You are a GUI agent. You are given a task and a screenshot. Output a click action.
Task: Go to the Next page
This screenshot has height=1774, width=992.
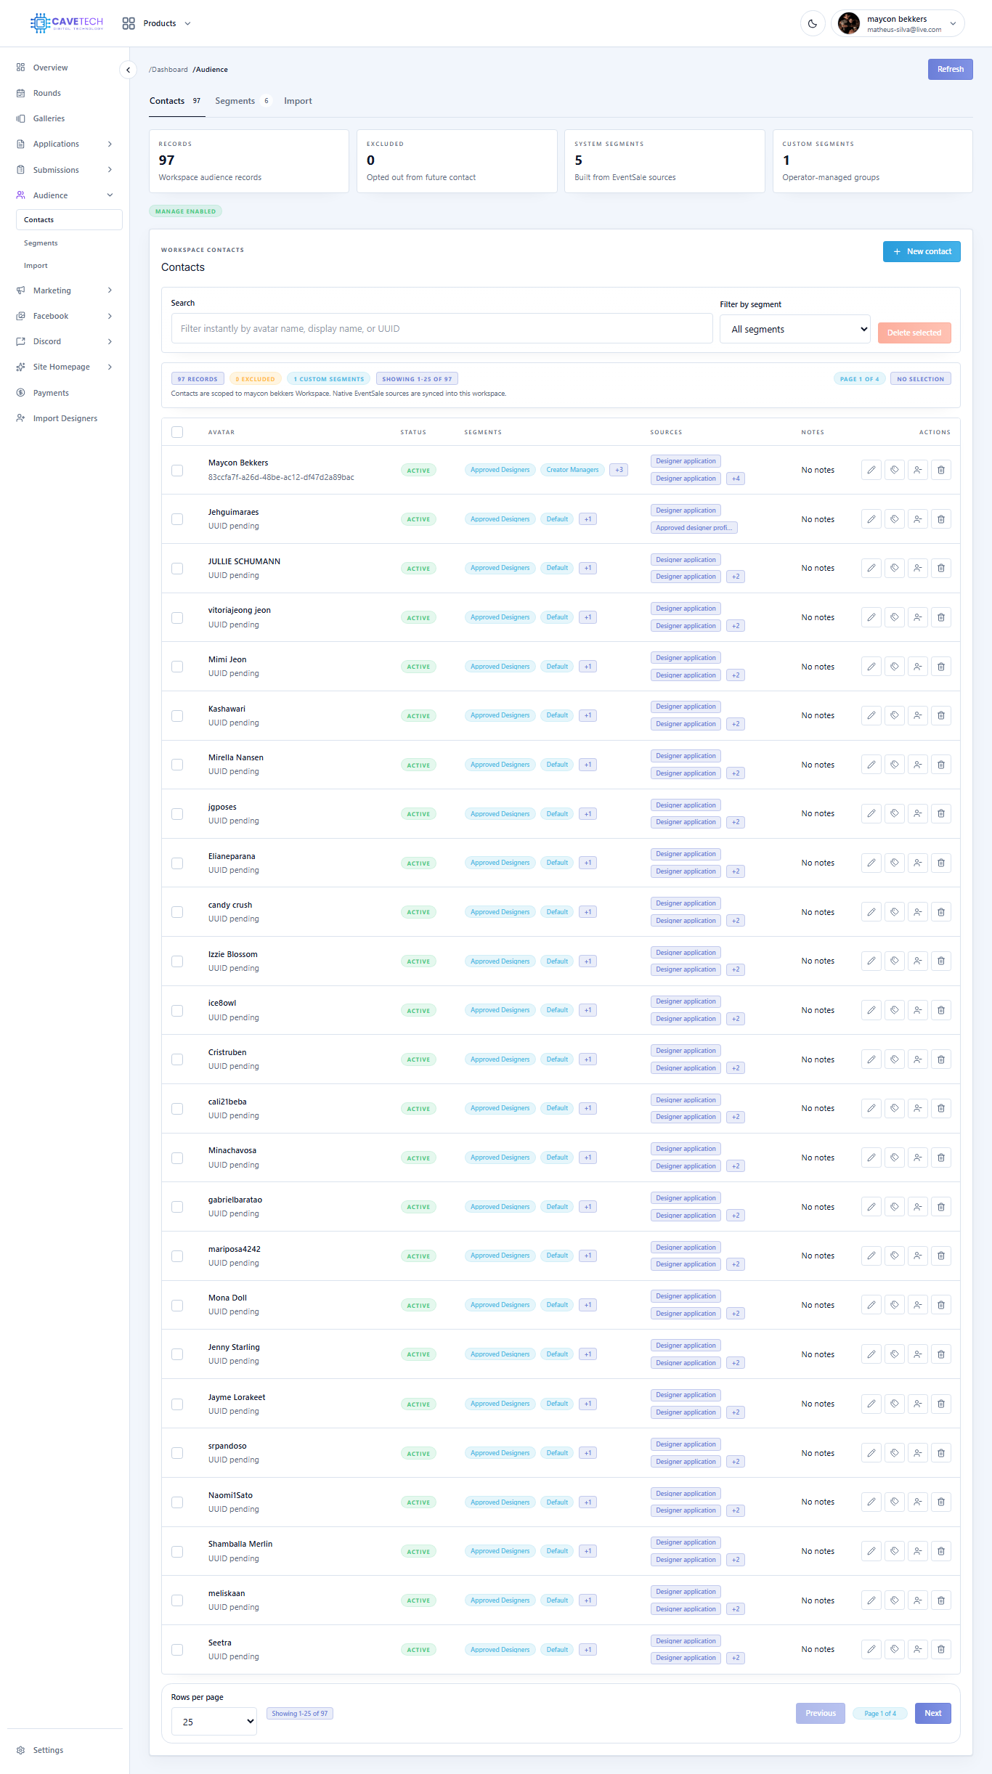tap(933, 1713)
